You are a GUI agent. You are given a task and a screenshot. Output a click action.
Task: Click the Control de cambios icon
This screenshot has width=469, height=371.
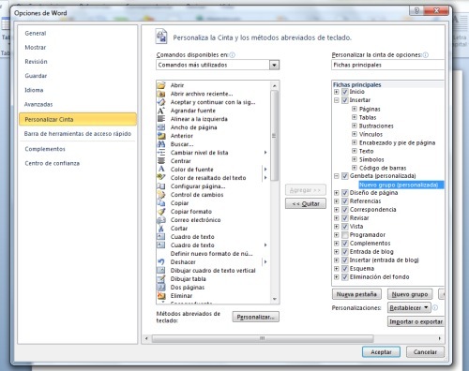pyautogui.click(x=161, y=195)
